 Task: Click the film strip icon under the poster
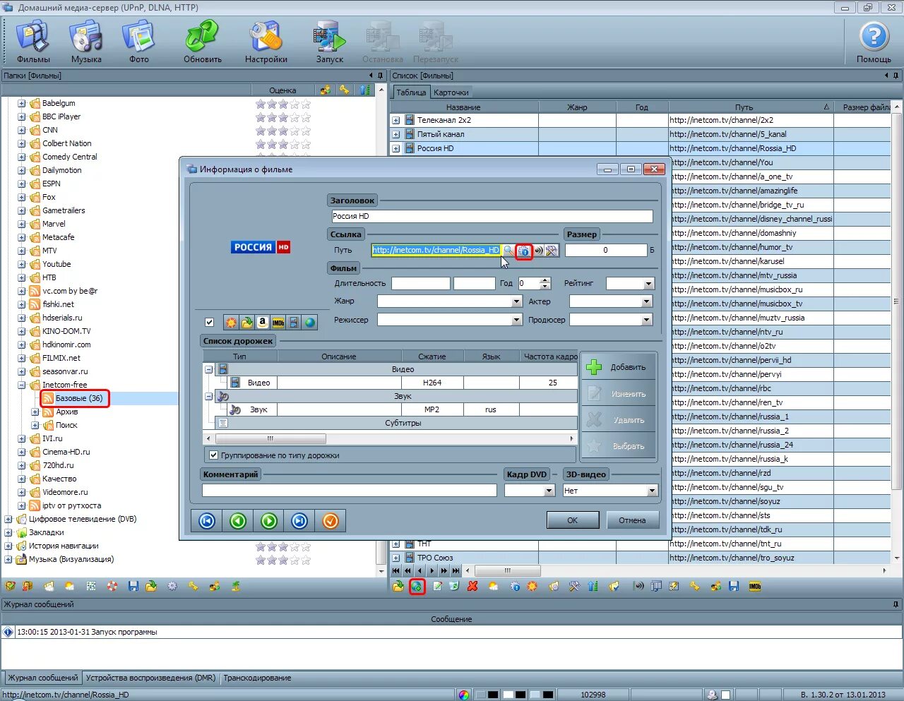[294, 323]
